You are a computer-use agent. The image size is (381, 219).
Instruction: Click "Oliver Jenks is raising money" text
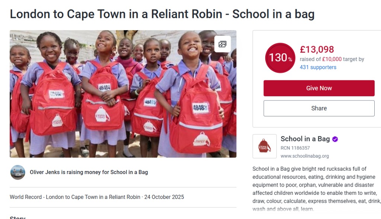point(89,172)
